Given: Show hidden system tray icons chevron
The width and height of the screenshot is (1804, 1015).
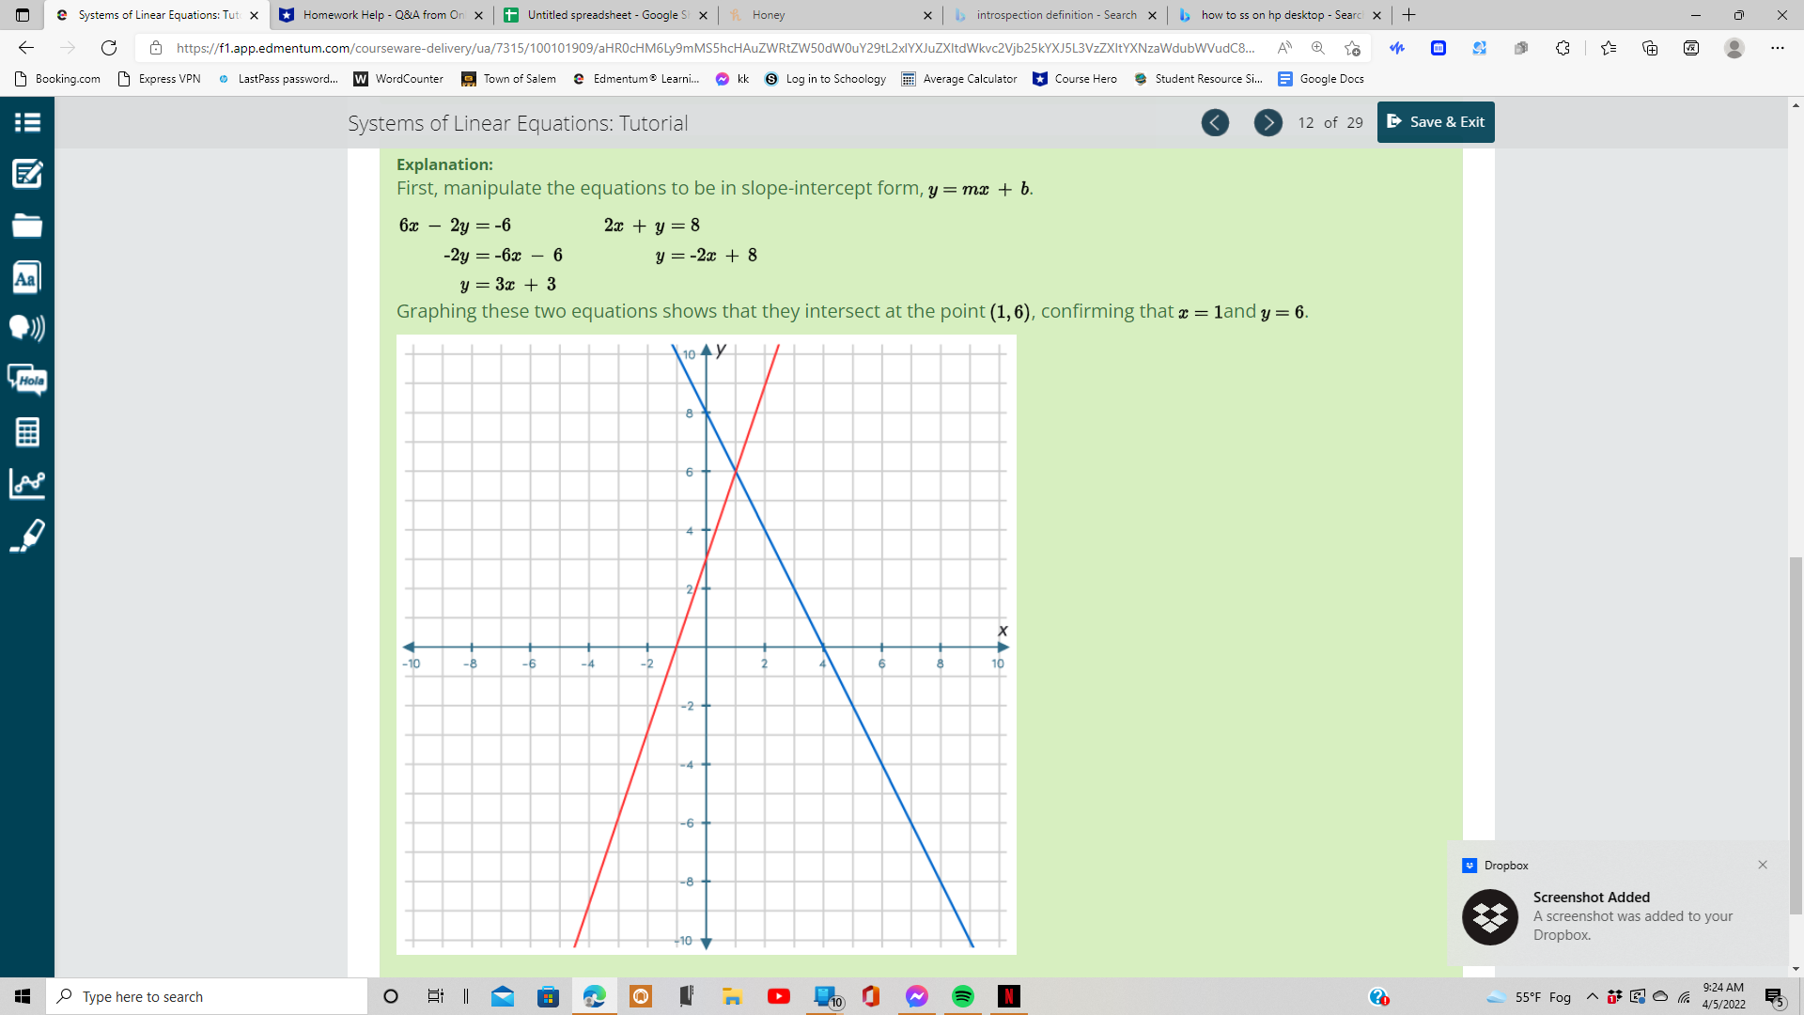Looking at the screenshot, I should pos(1593,996).
